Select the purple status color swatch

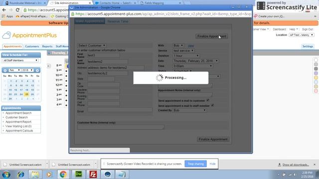pos(316,73)
